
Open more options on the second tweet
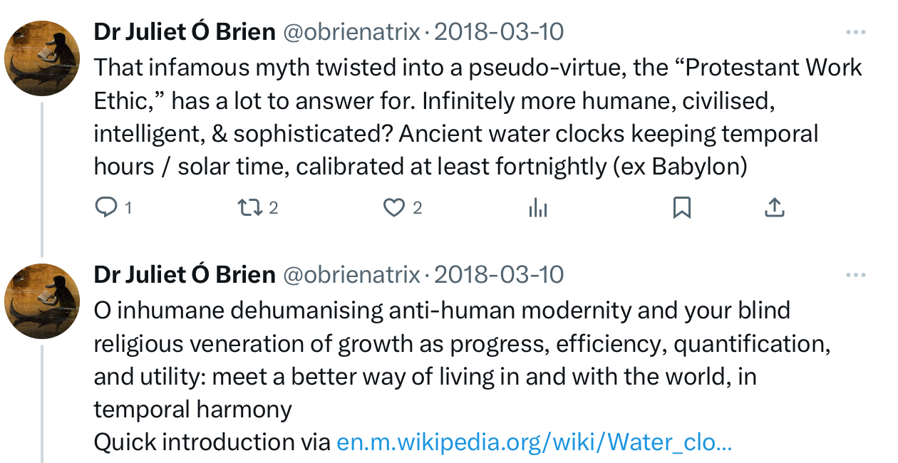pyautogui.click(x=855, y=275)
